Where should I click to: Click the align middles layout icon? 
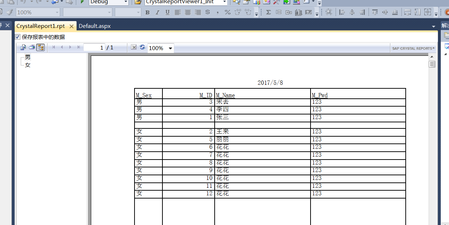(x=385, y=13)
